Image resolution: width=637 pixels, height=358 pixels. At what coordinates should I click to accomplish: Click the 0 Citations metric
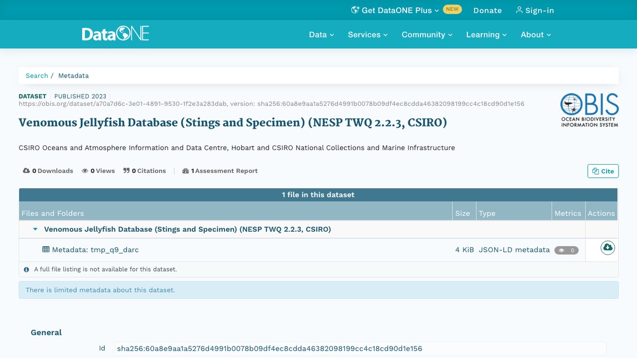point(145,171)
